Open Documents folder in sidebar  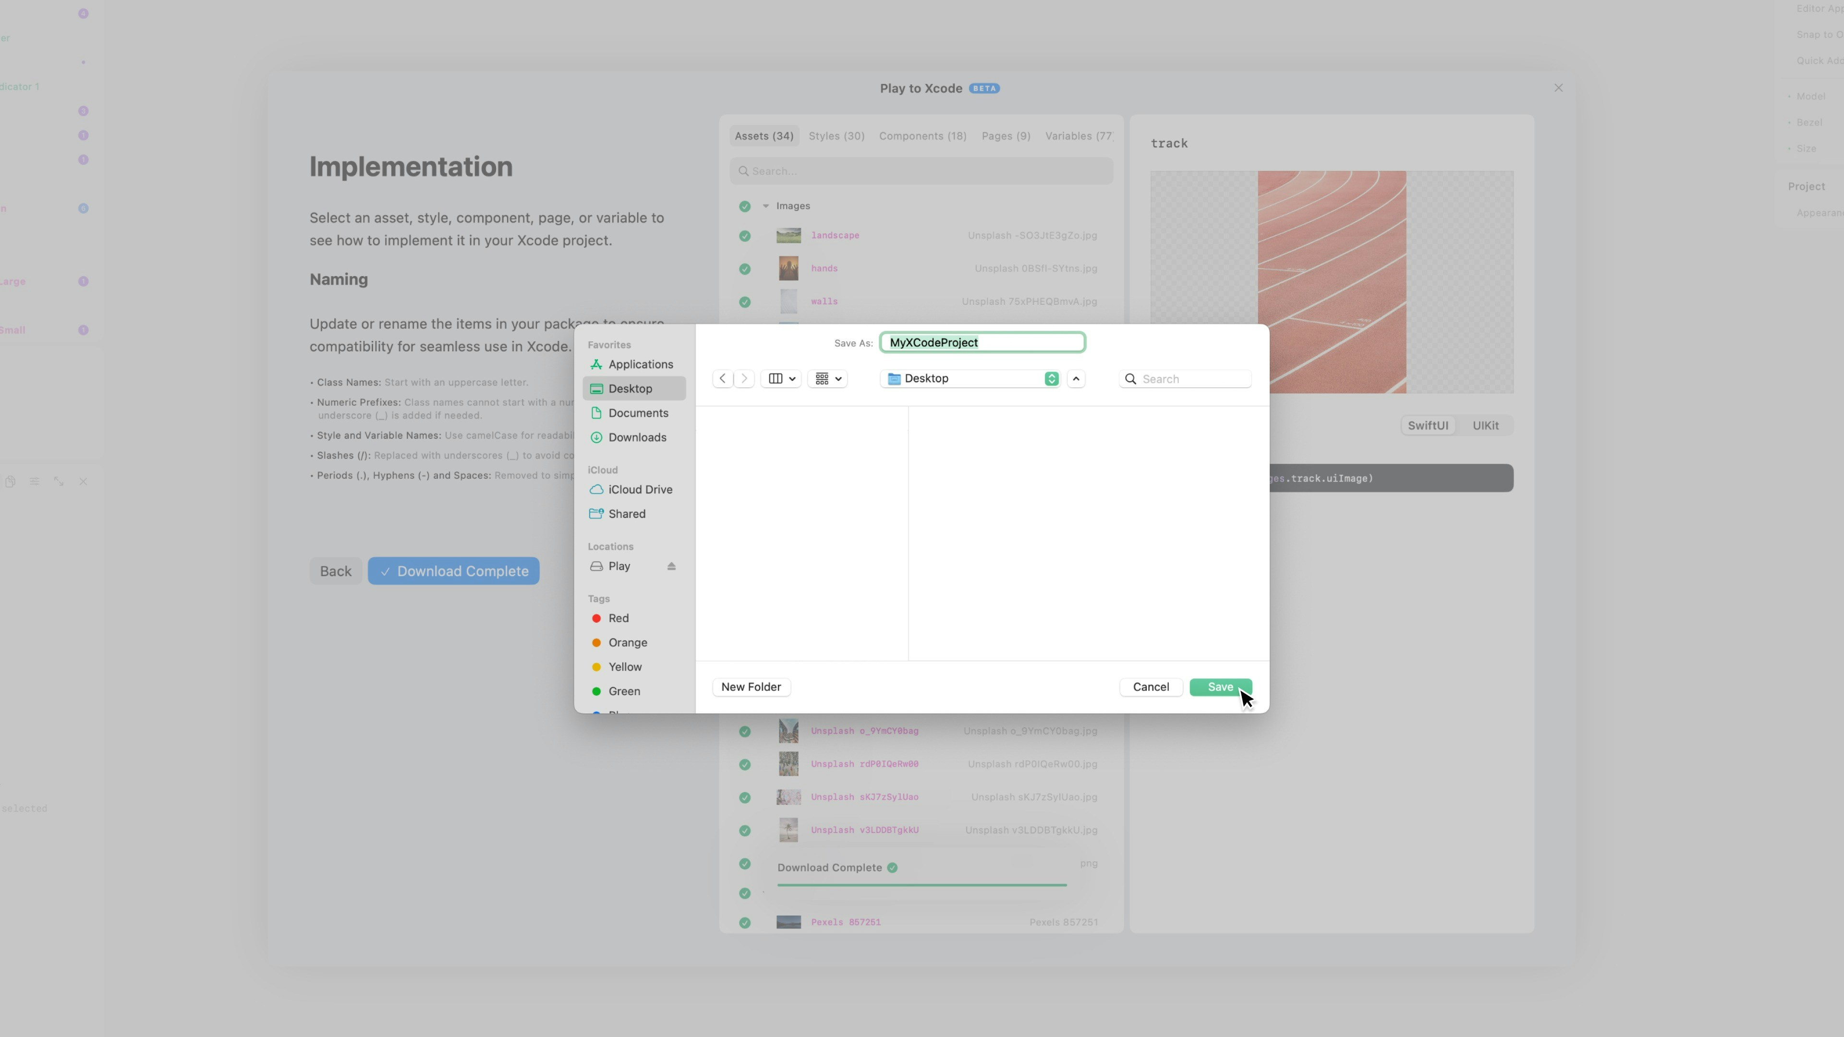(638, 413)
